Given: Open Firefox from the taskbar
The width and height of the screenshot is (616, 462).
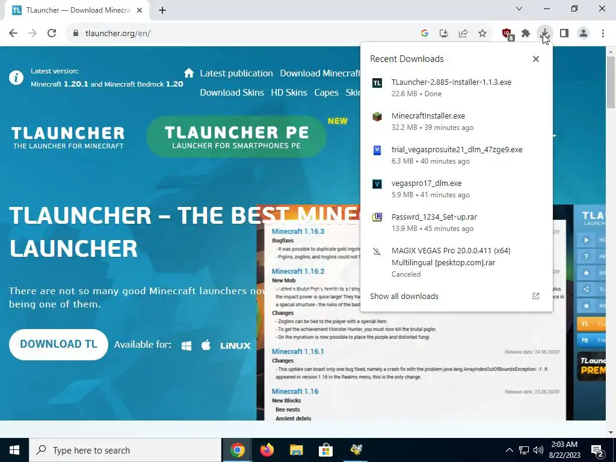Looking at the screenshot, I should coord(267,450).
